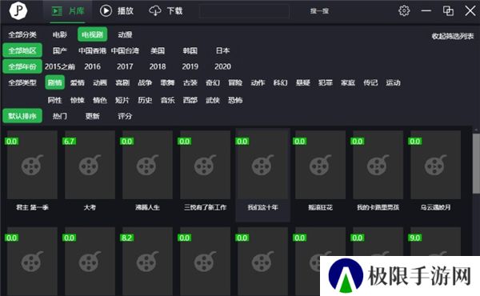Click the vertical scrollbar thumb
Image resolution: width=480 pixels, height=296 pixels.
click(x=476, y=163)
